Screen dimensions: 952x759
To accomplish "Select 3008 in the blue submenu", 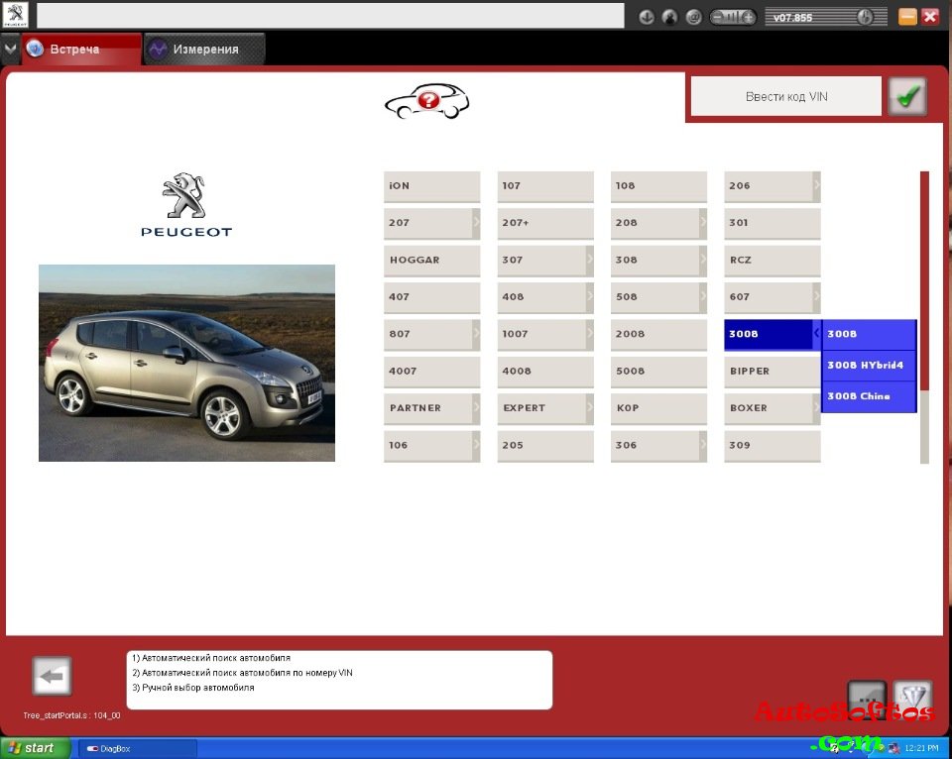I will coord(869,334).
